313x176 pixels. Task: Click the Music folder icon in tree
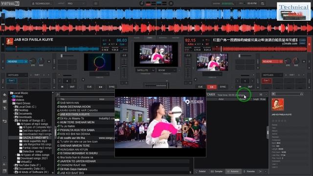click(14, 96)
